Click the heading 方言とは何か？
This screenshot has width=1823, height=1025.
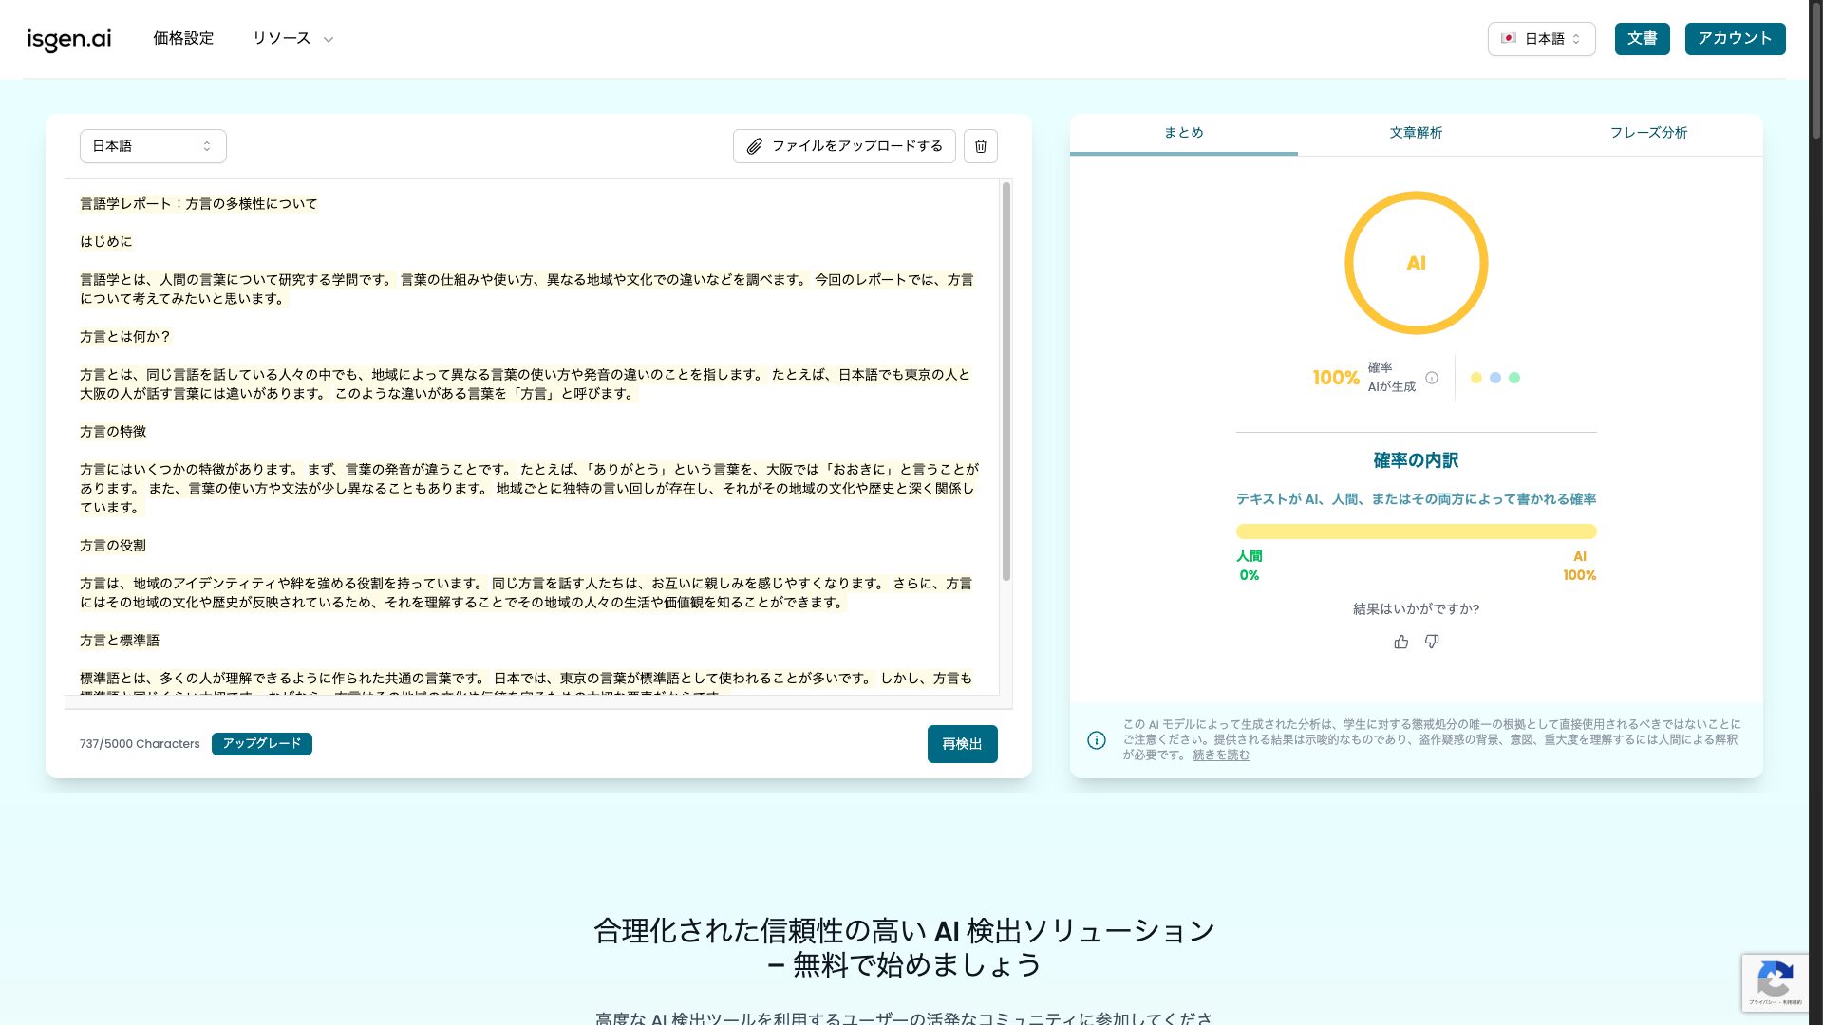click(125, 337)
